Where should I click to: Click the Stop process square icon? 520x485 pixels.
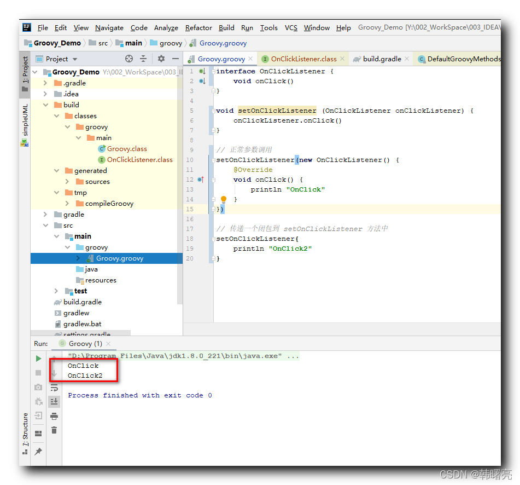tap(38, 373)
